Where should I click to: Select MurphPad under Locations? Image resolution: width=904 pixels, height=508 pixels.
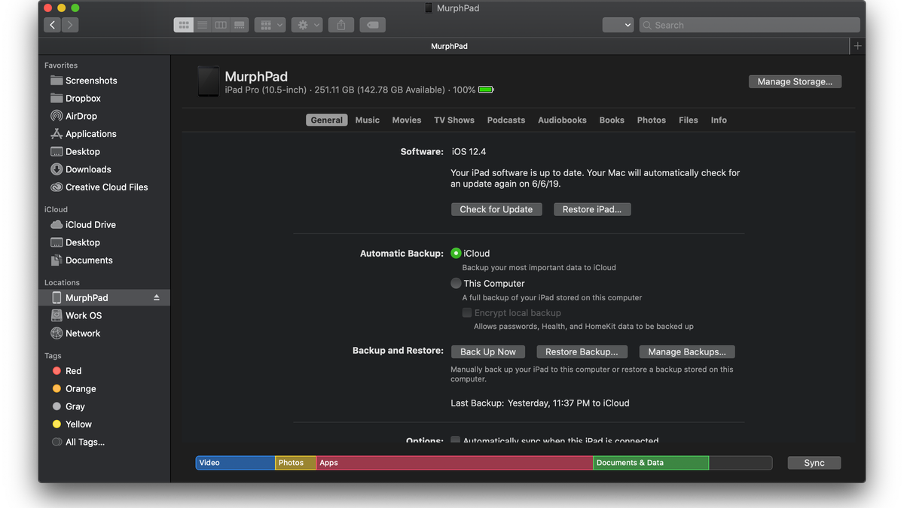pos(104,298)
